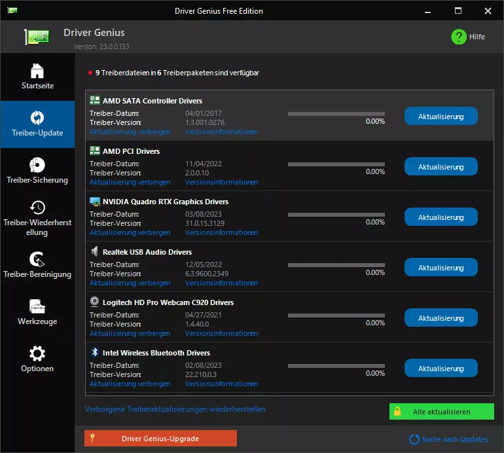Click the driver date 04/27/2021

point(203,315)
